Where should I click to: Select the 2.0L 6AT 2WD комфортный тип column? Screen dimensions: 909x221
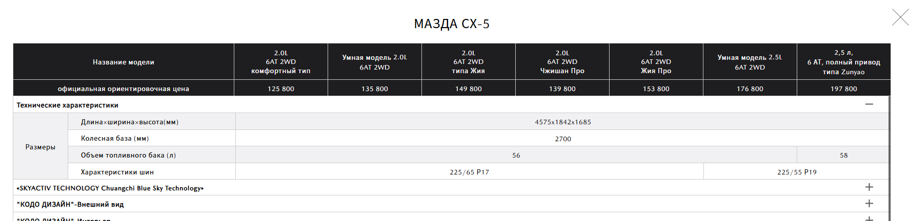[281, 62]
